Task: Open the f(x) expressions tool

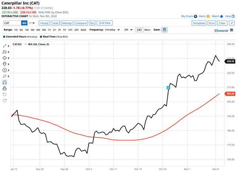Action: tap(92, 23)
